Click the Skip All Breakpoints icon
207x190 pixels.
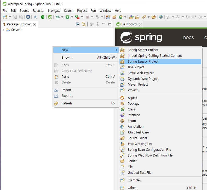click(x=35, y=17)
